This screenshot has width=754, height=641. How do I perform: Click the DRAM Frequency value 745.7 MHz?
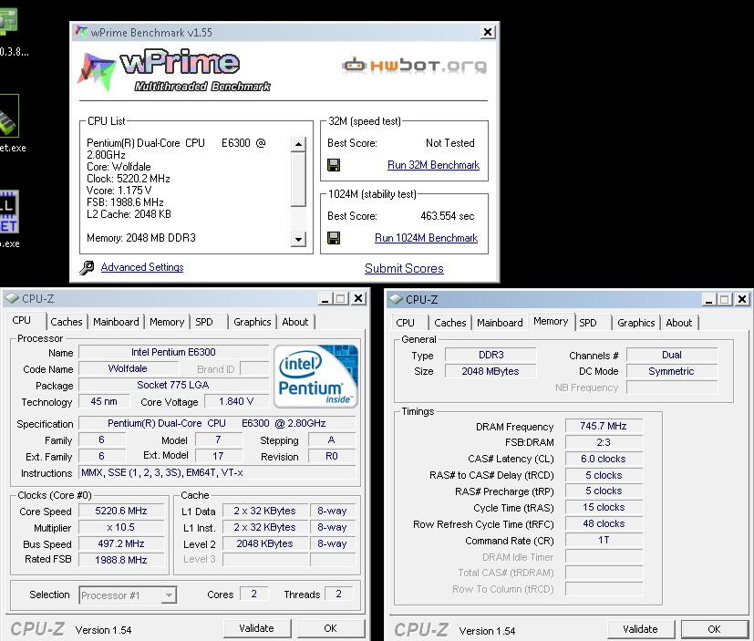point(604,426)
